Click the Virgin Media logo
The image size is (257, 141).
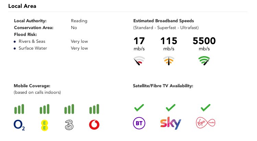(206, 123)
